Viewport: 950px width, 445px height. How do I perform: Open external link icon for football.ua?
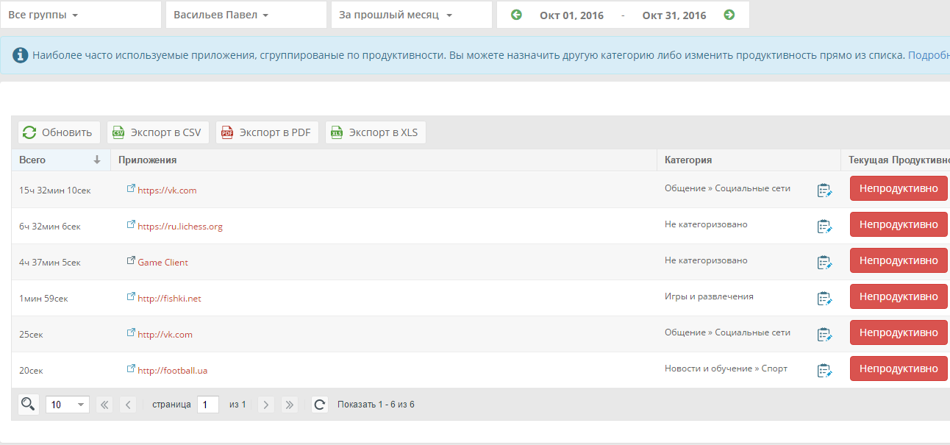click(131, 369)
